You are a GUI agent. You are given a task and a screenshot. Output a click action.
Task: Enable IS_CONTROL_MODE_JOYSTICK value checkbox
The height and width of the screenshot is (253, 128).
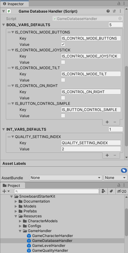[63, 62]
